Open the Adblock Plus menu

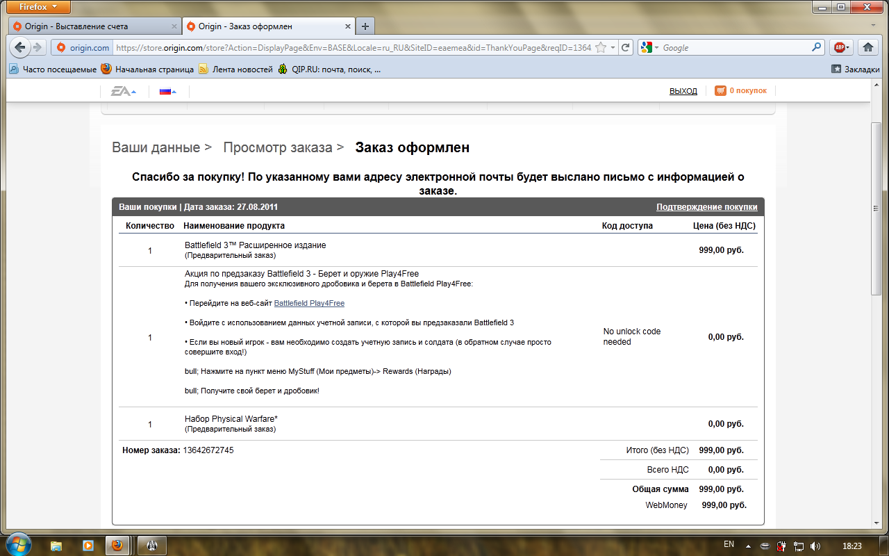click(842, 47)
